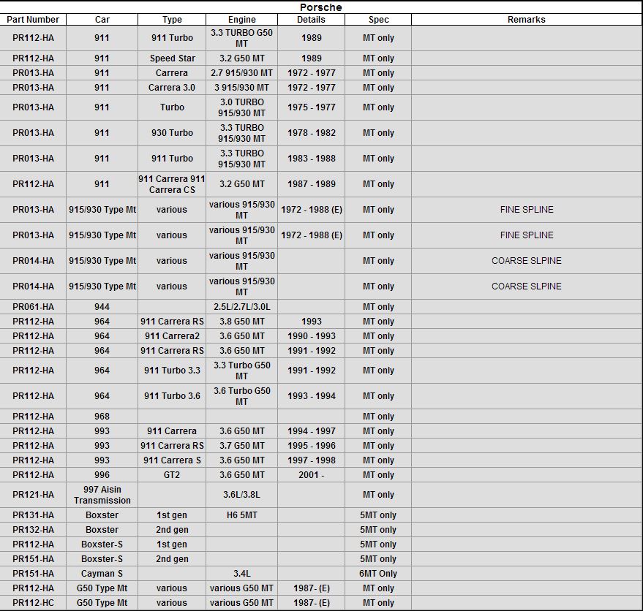This screenshot has height=611, width=643.
Task: Select the 1978 - 1982 details cell
Action: click(x=311, y=133)
